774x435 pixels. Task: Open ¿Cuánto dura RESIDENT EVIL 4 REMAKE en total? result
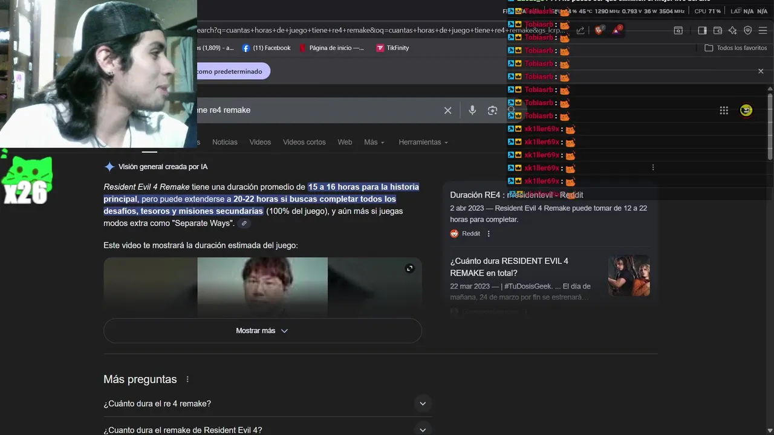coord(509,267)
